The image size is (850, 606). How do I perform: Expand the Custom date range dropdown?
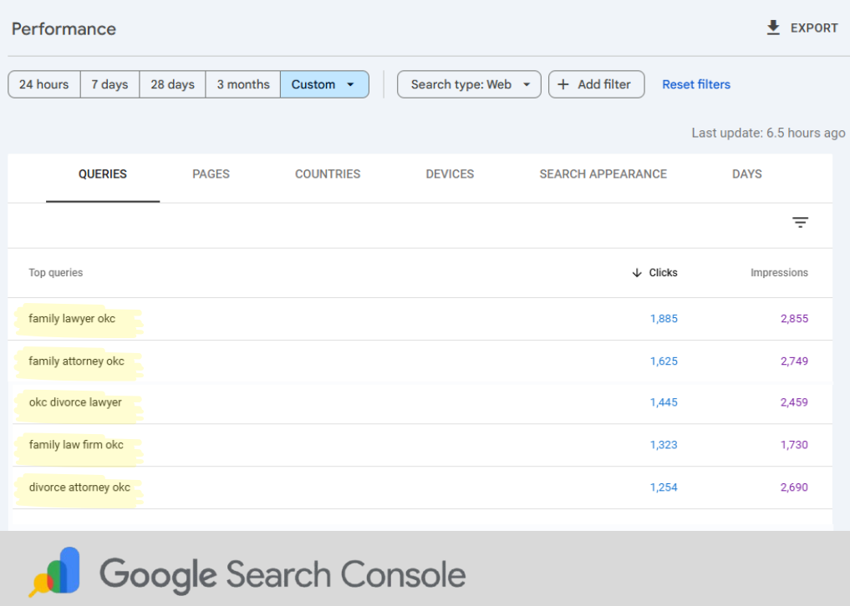pos(324,84)
